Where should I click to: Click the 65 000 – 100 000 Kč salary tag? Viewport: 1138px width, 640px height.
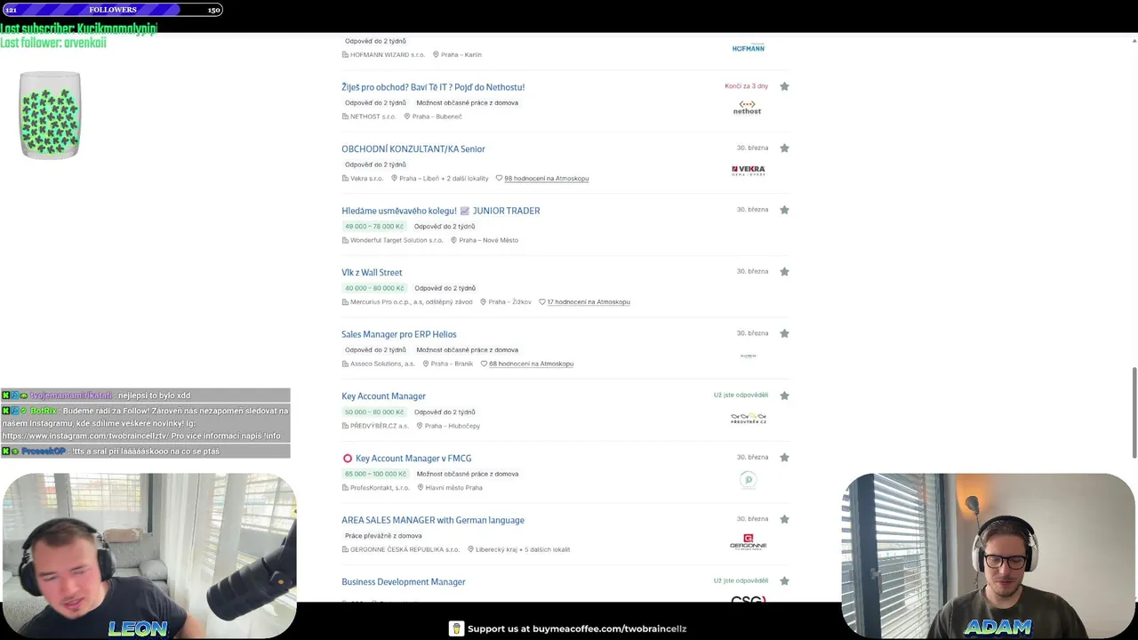[376, 474]
